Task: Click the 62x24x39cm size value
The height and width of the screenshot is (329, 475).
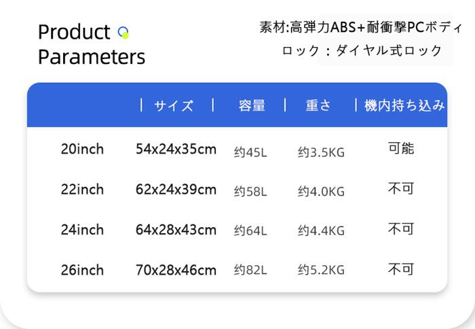Action: [x=176, y=189]
